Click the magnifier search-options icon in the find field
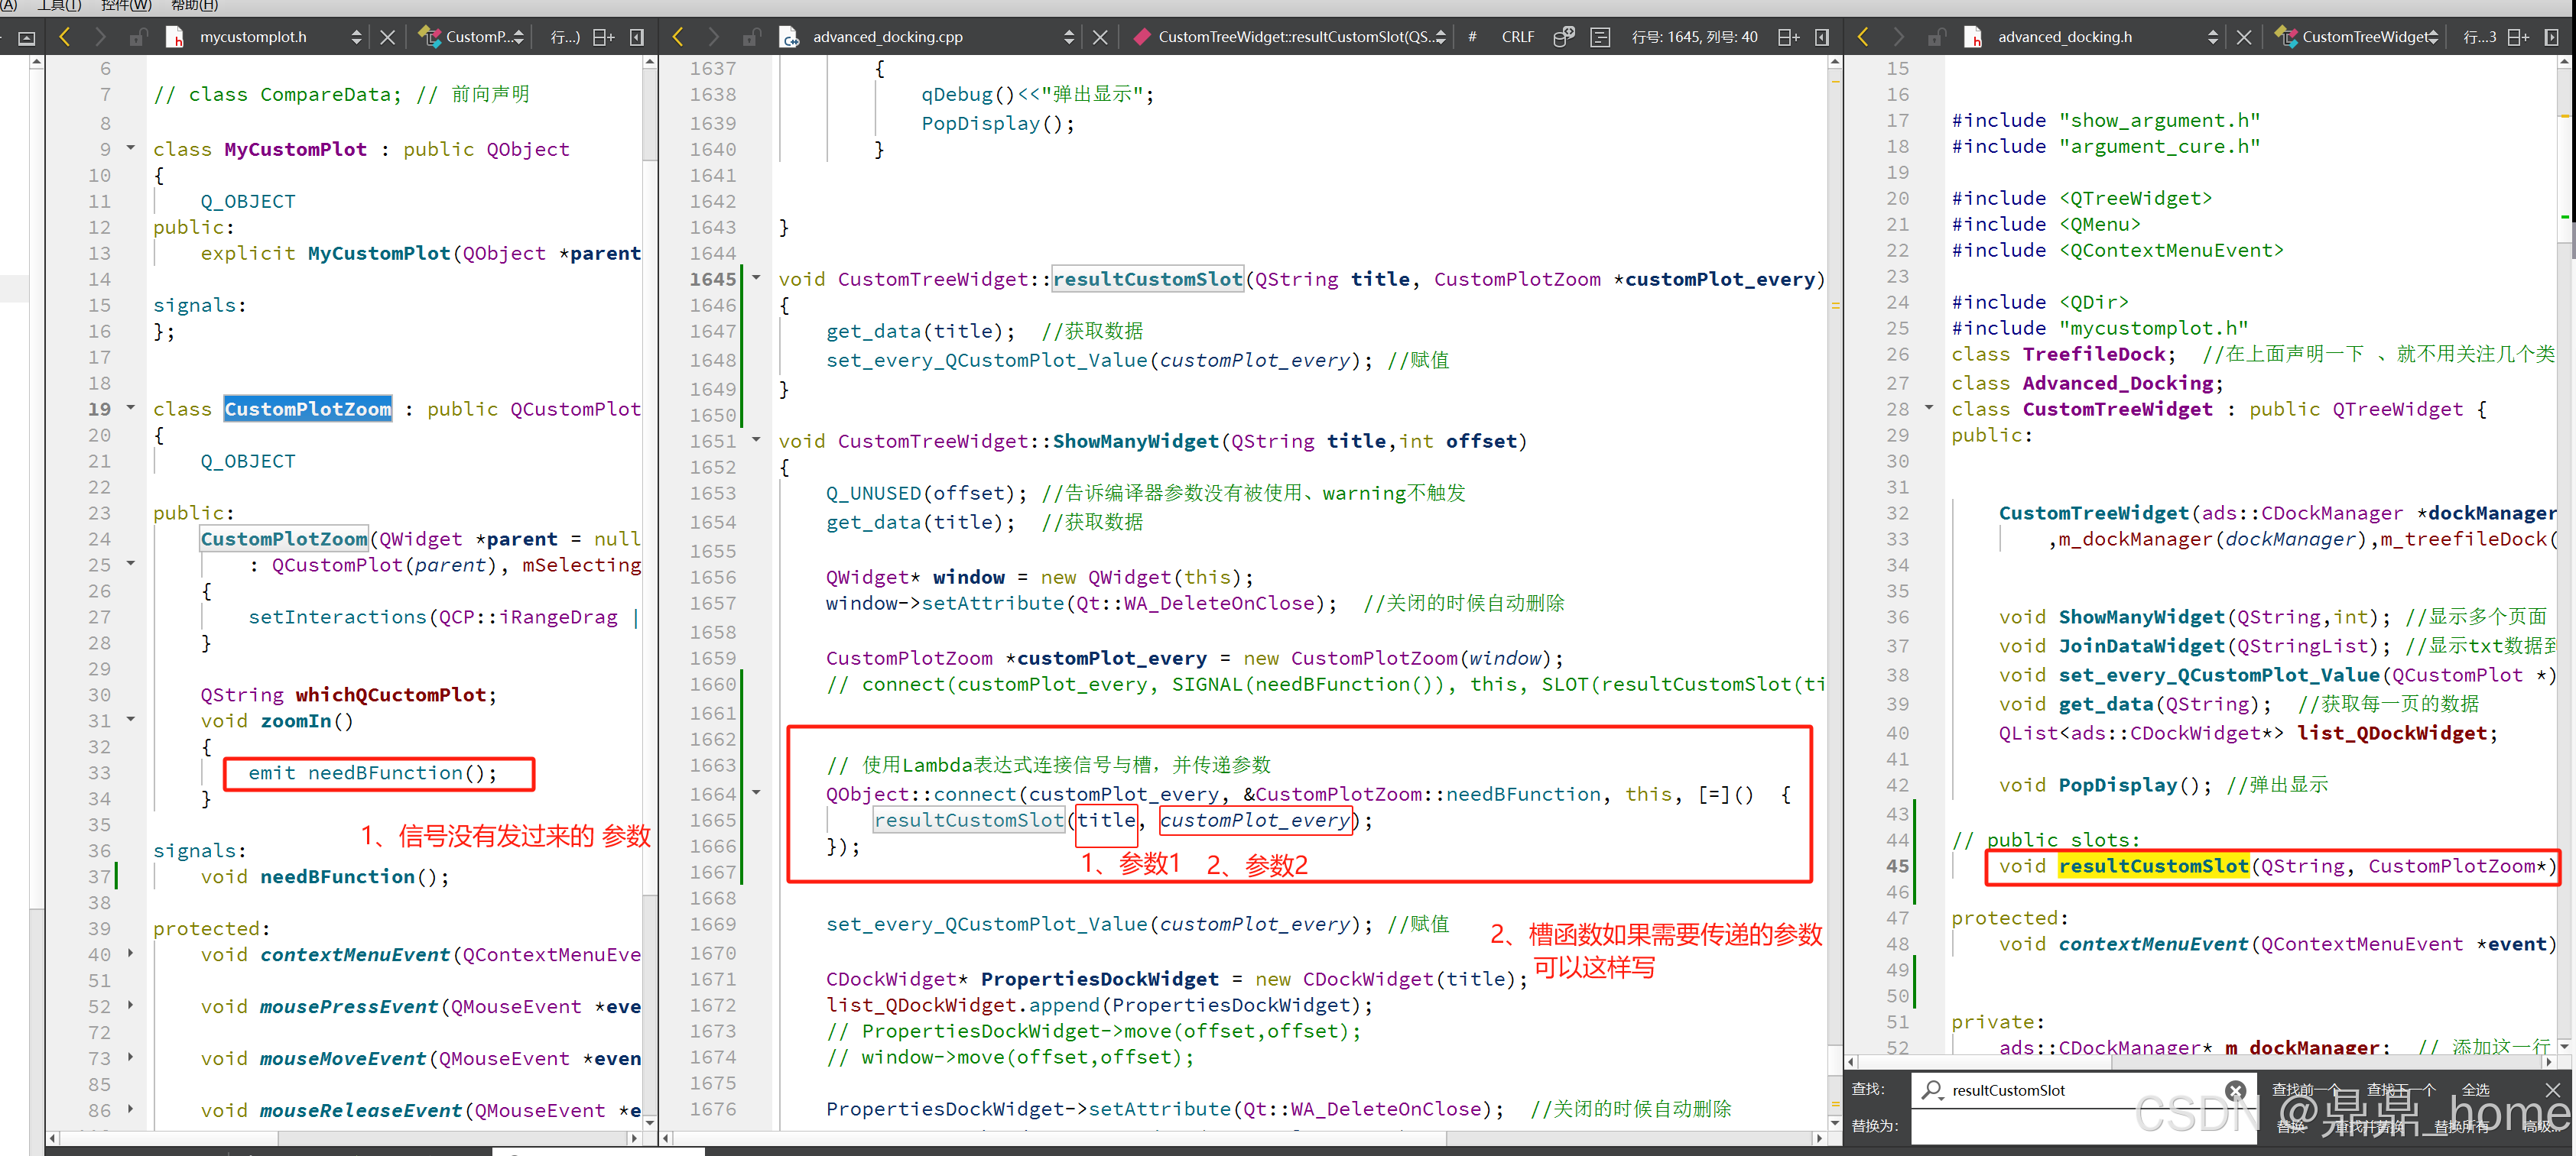The height and width of the screenshot is (1156, 2576). click(x=1932, y=1090)
